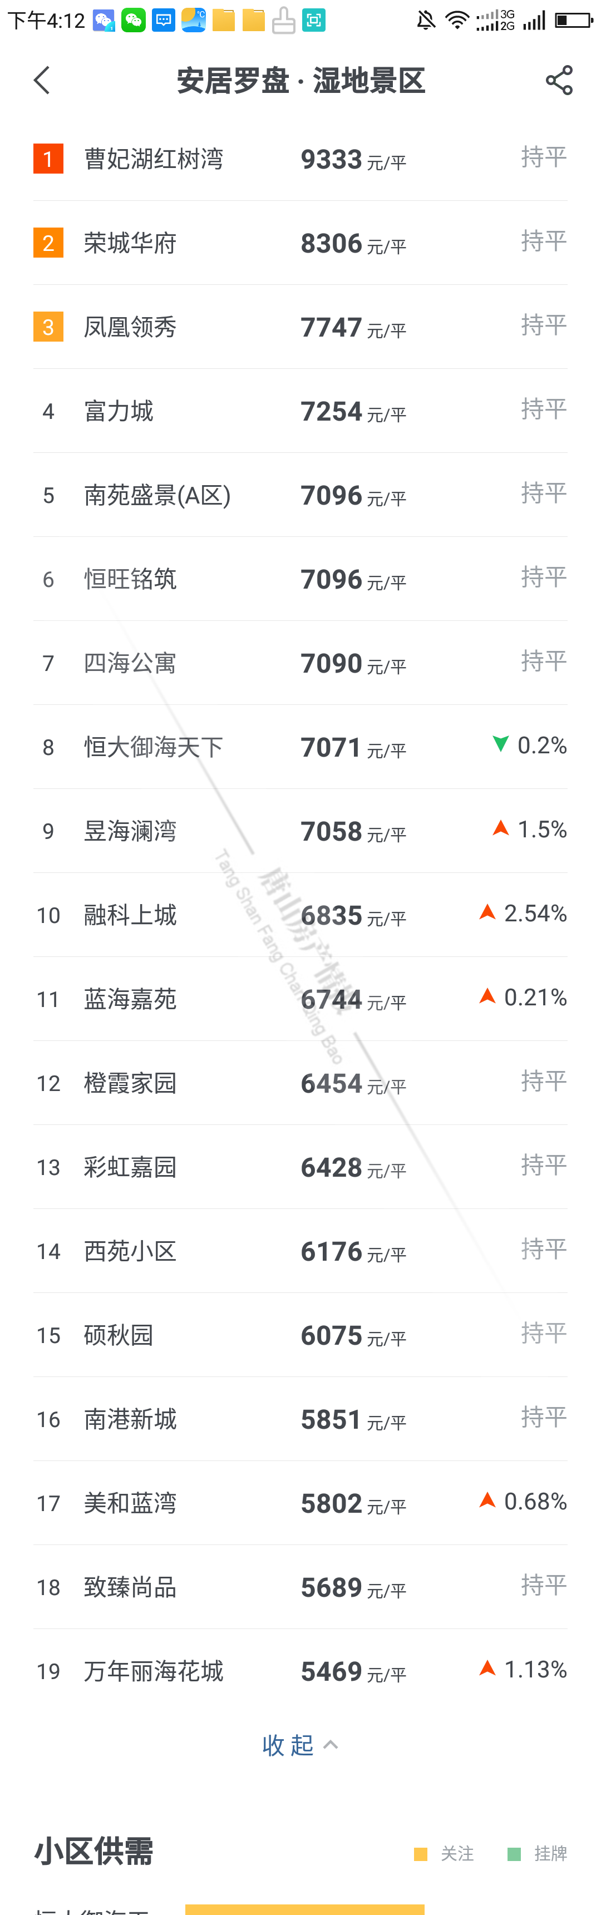Tap the share icon
601x1915 pixels.
click(559, 80)
